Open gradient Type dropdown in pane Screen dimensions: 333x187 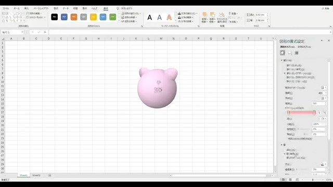click(x=322, y=93)
